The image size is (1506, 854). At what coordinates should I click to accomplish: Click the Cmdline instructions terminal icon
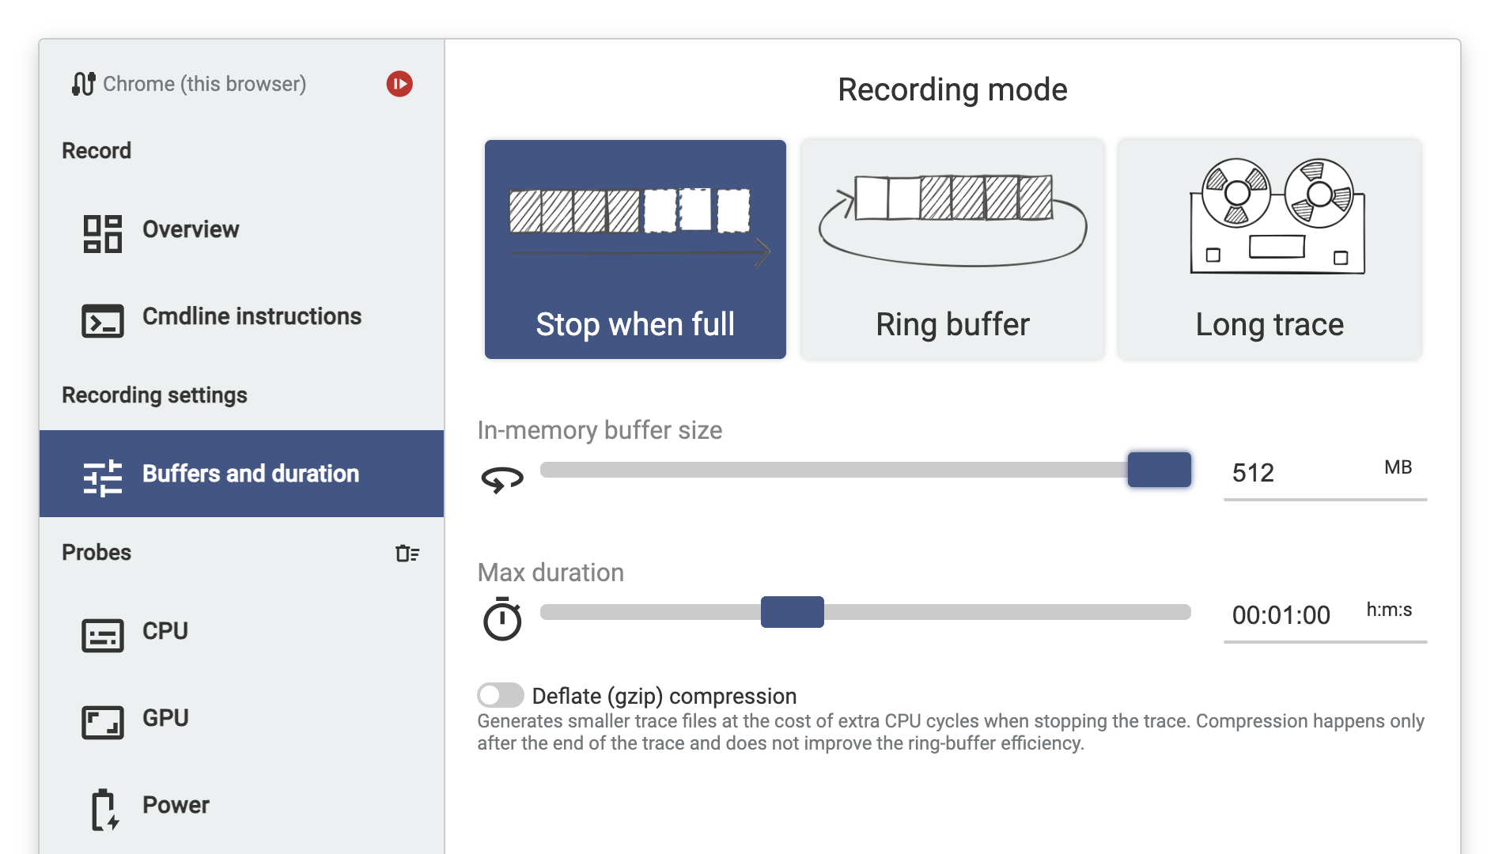tap(103, 321)
